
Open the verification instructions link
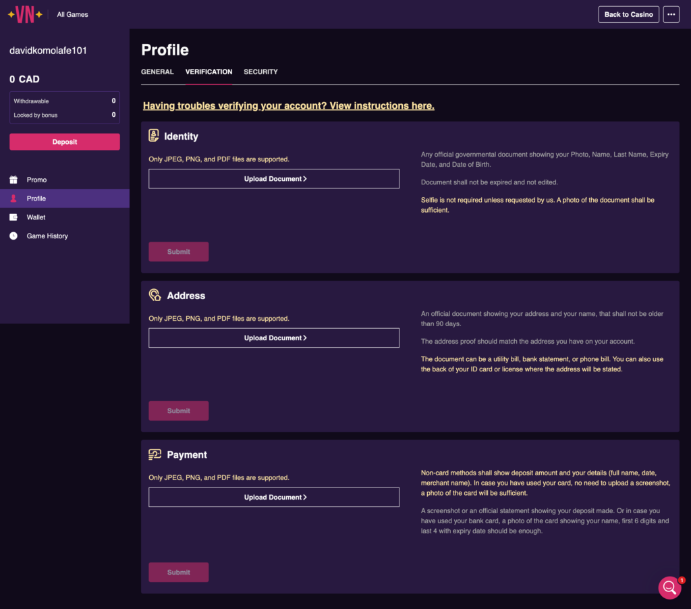pyautogui.click(x=289, y=106)
